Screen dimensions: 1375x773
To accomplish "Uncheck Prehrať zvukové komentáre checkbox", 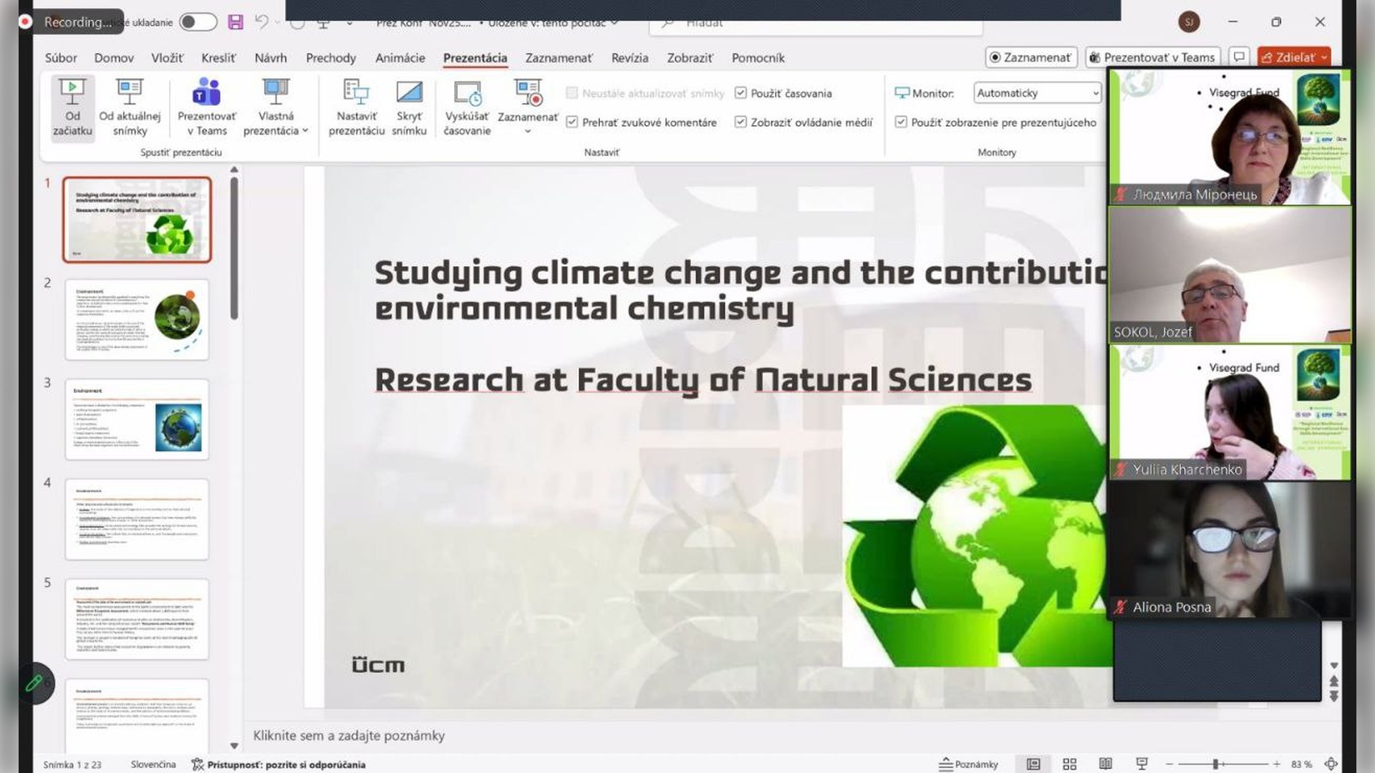I will tap(571, 122).
